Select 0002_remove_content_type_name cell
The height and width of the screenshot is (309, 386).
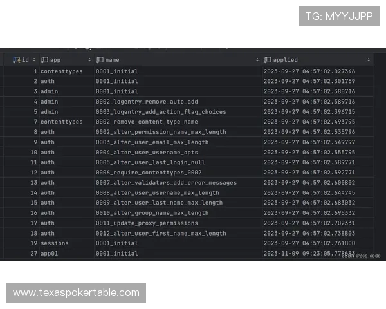click(147, 122)
